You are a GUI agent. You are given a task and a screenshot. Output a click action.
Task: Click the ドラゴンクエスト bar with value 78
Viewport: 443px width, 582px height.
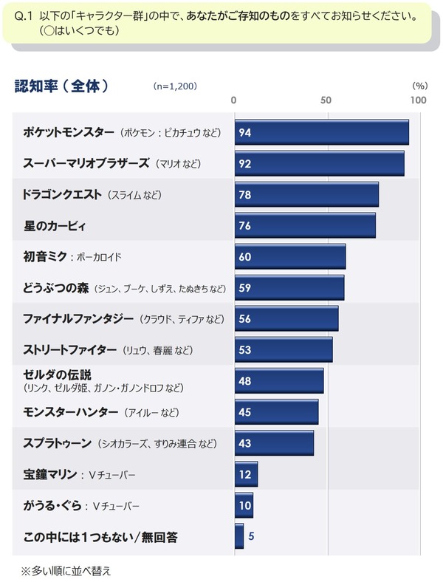(x=307, y=194)
